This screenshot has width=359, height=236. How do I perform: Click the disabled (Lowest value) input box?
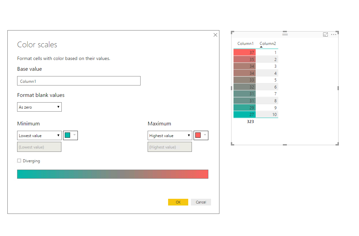[x=39, y=147]
